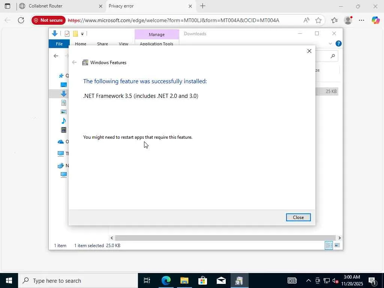Show hidden system tray icons
384x288 pixels.
pos(309,280)
